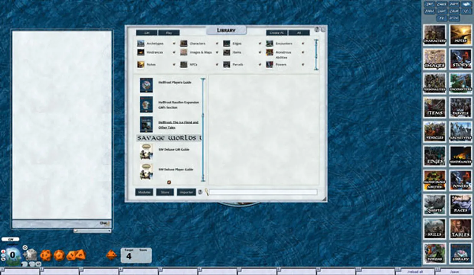Click the Library search input field

(263, 192)
